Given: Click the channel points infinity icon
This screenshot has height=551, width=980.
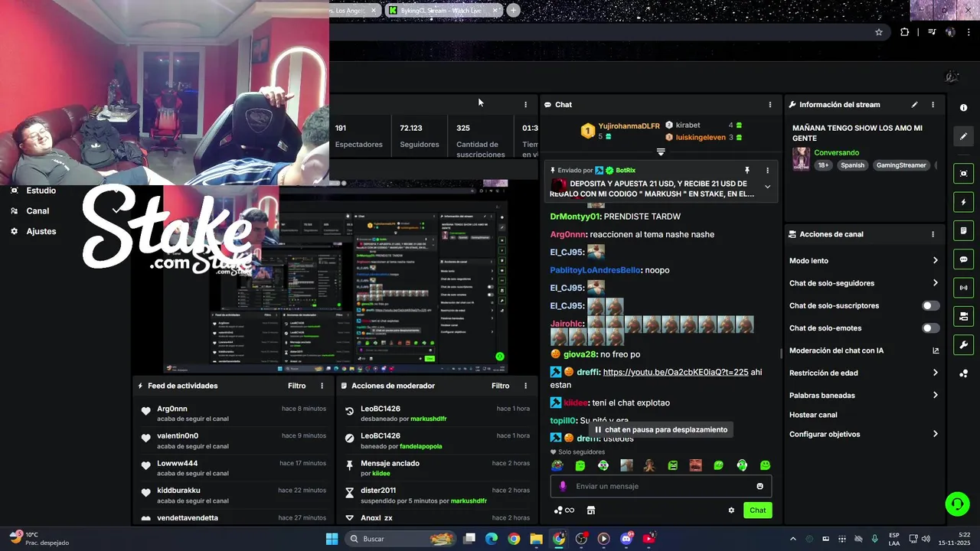Looking at the screenshot, I should (564, 510).
